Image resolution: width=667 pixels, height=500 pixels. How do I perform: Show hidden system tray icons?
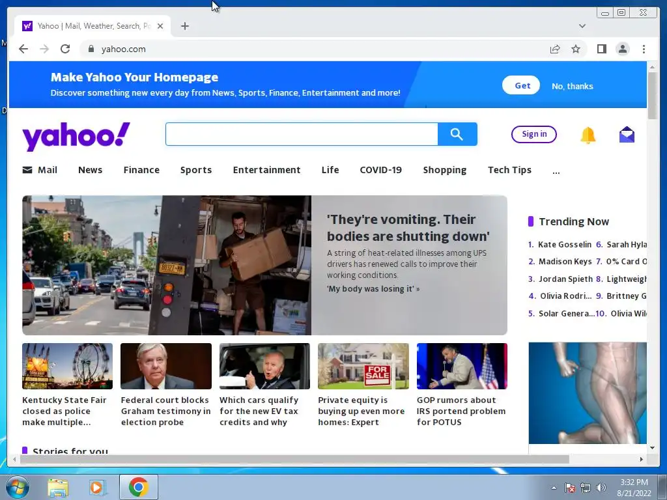pos(554,488)
